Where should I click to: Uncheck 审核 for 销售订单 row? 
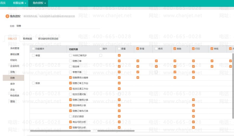click(x=212, y=61)
